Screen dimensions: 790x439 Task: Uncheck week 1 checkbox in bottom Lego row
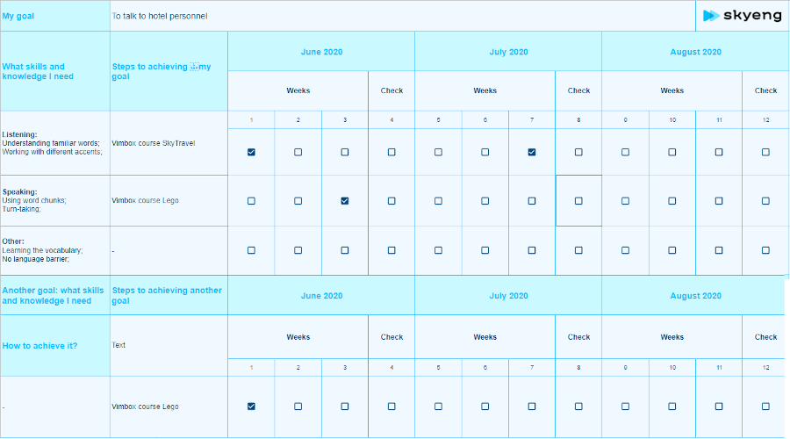point(251,407)
